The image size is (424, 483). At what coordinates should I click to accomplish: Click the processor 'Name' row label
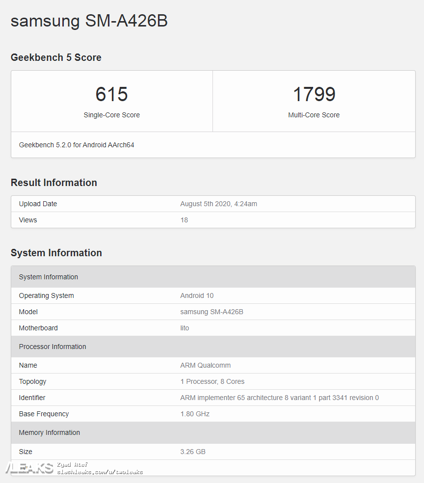28,365
